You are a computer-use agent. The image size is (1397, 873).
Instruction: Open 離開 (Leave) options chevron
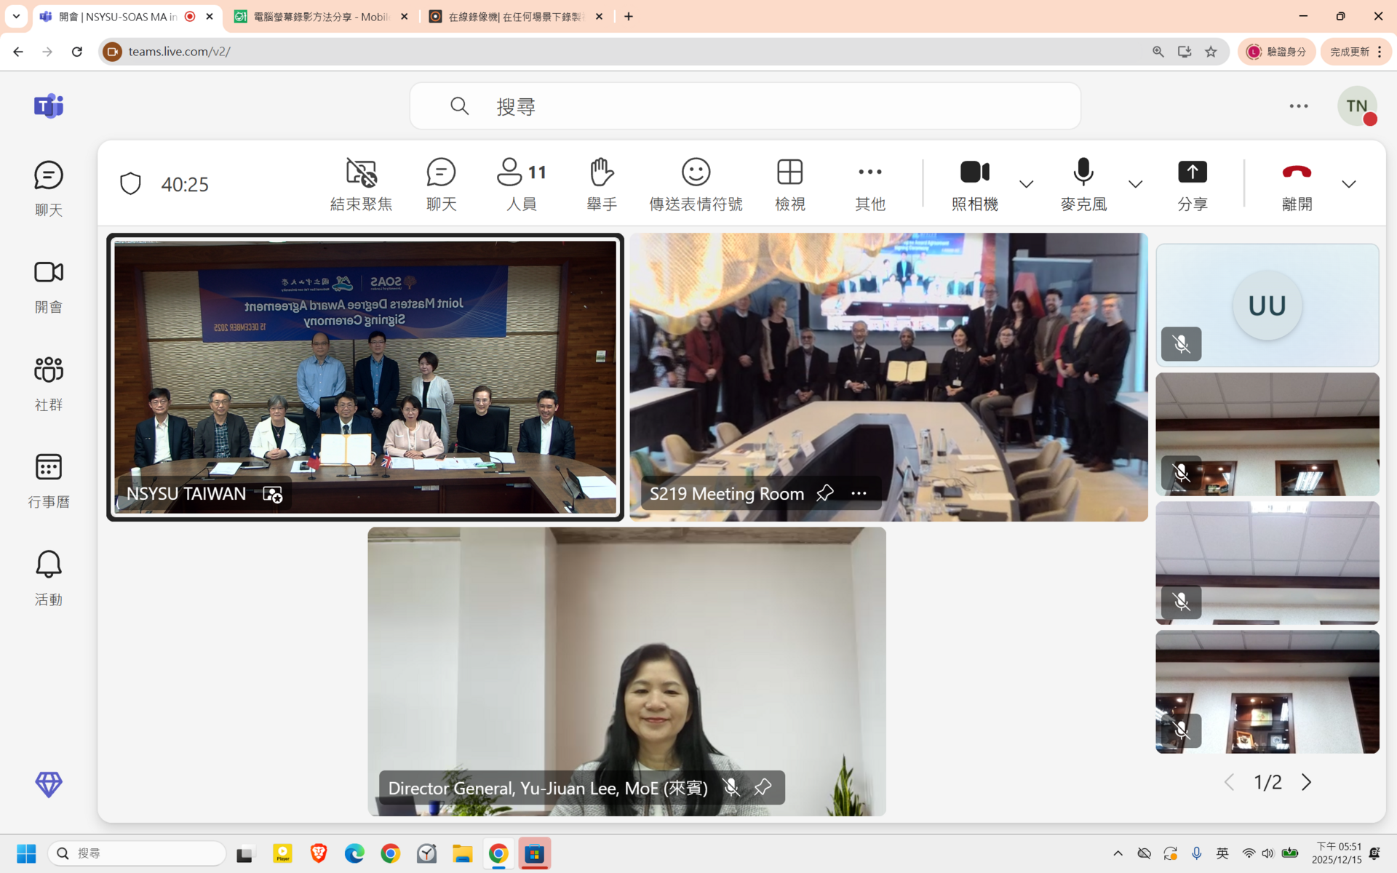(x=1349, y=184)
